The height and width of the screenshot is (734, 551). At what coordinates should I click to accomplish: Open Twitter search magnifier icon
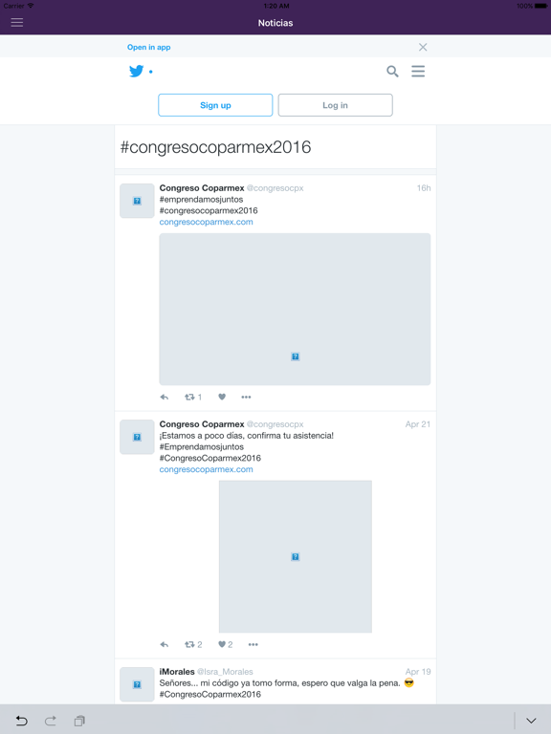coord(392,71)
